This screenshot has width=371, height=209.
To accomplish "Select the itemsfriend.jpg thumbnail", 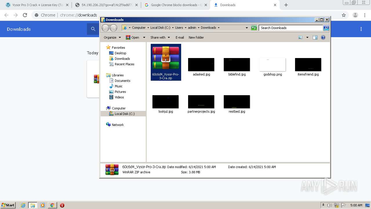I will 308,64.
